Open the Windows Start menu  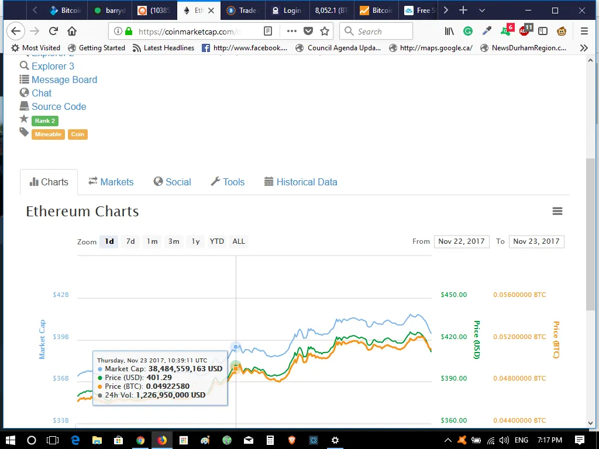click(11, 440)
